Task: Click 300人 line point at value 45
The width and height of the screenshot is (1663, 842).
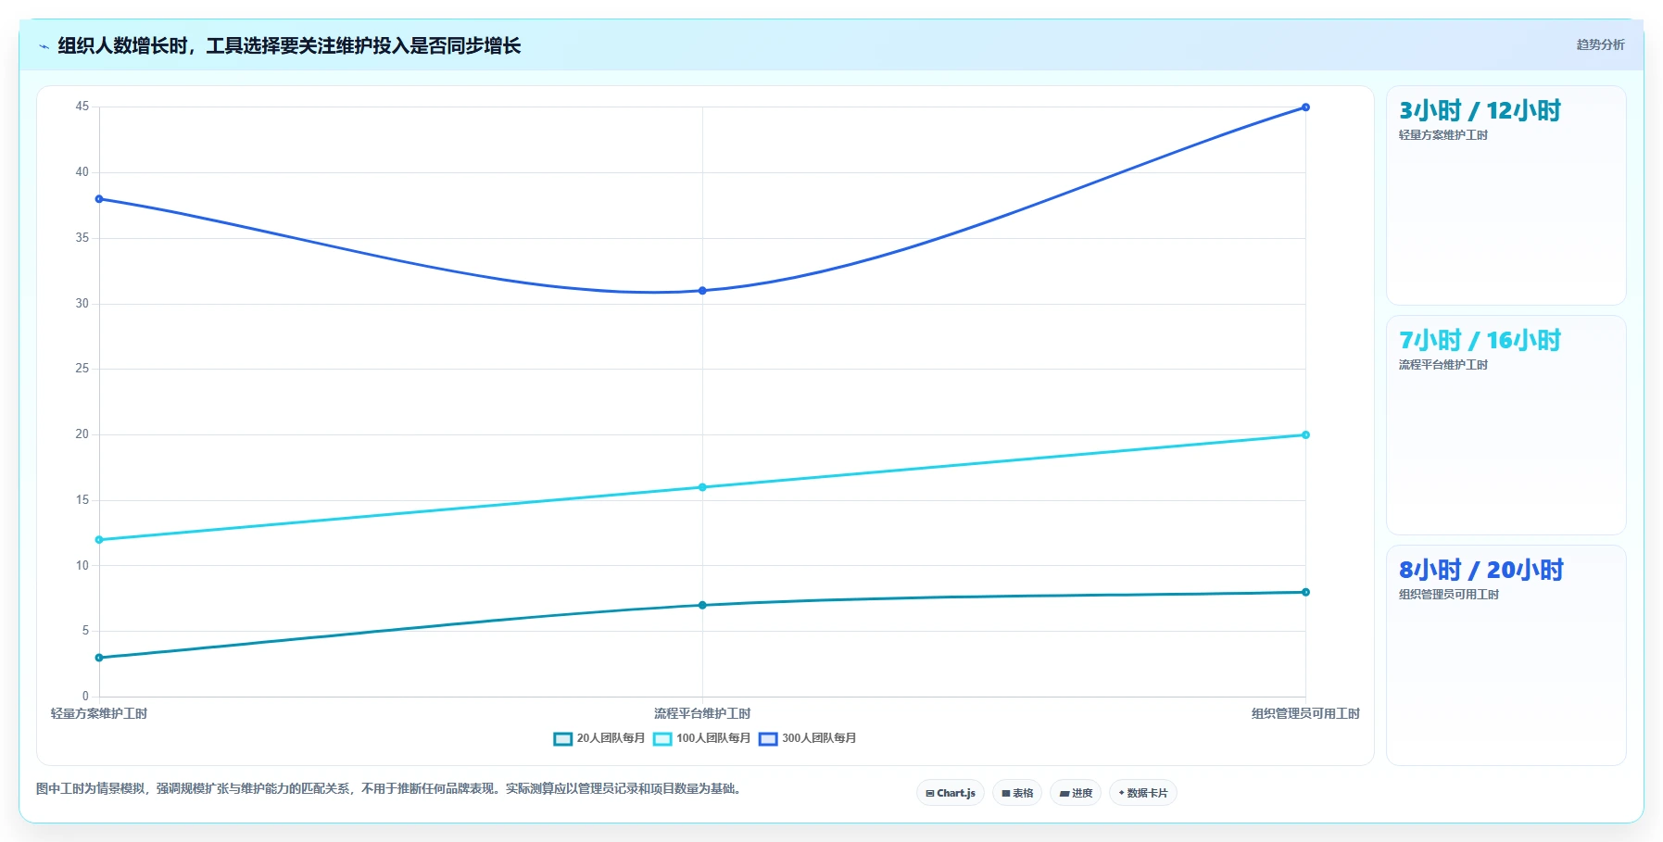Action: (1305, 107)
